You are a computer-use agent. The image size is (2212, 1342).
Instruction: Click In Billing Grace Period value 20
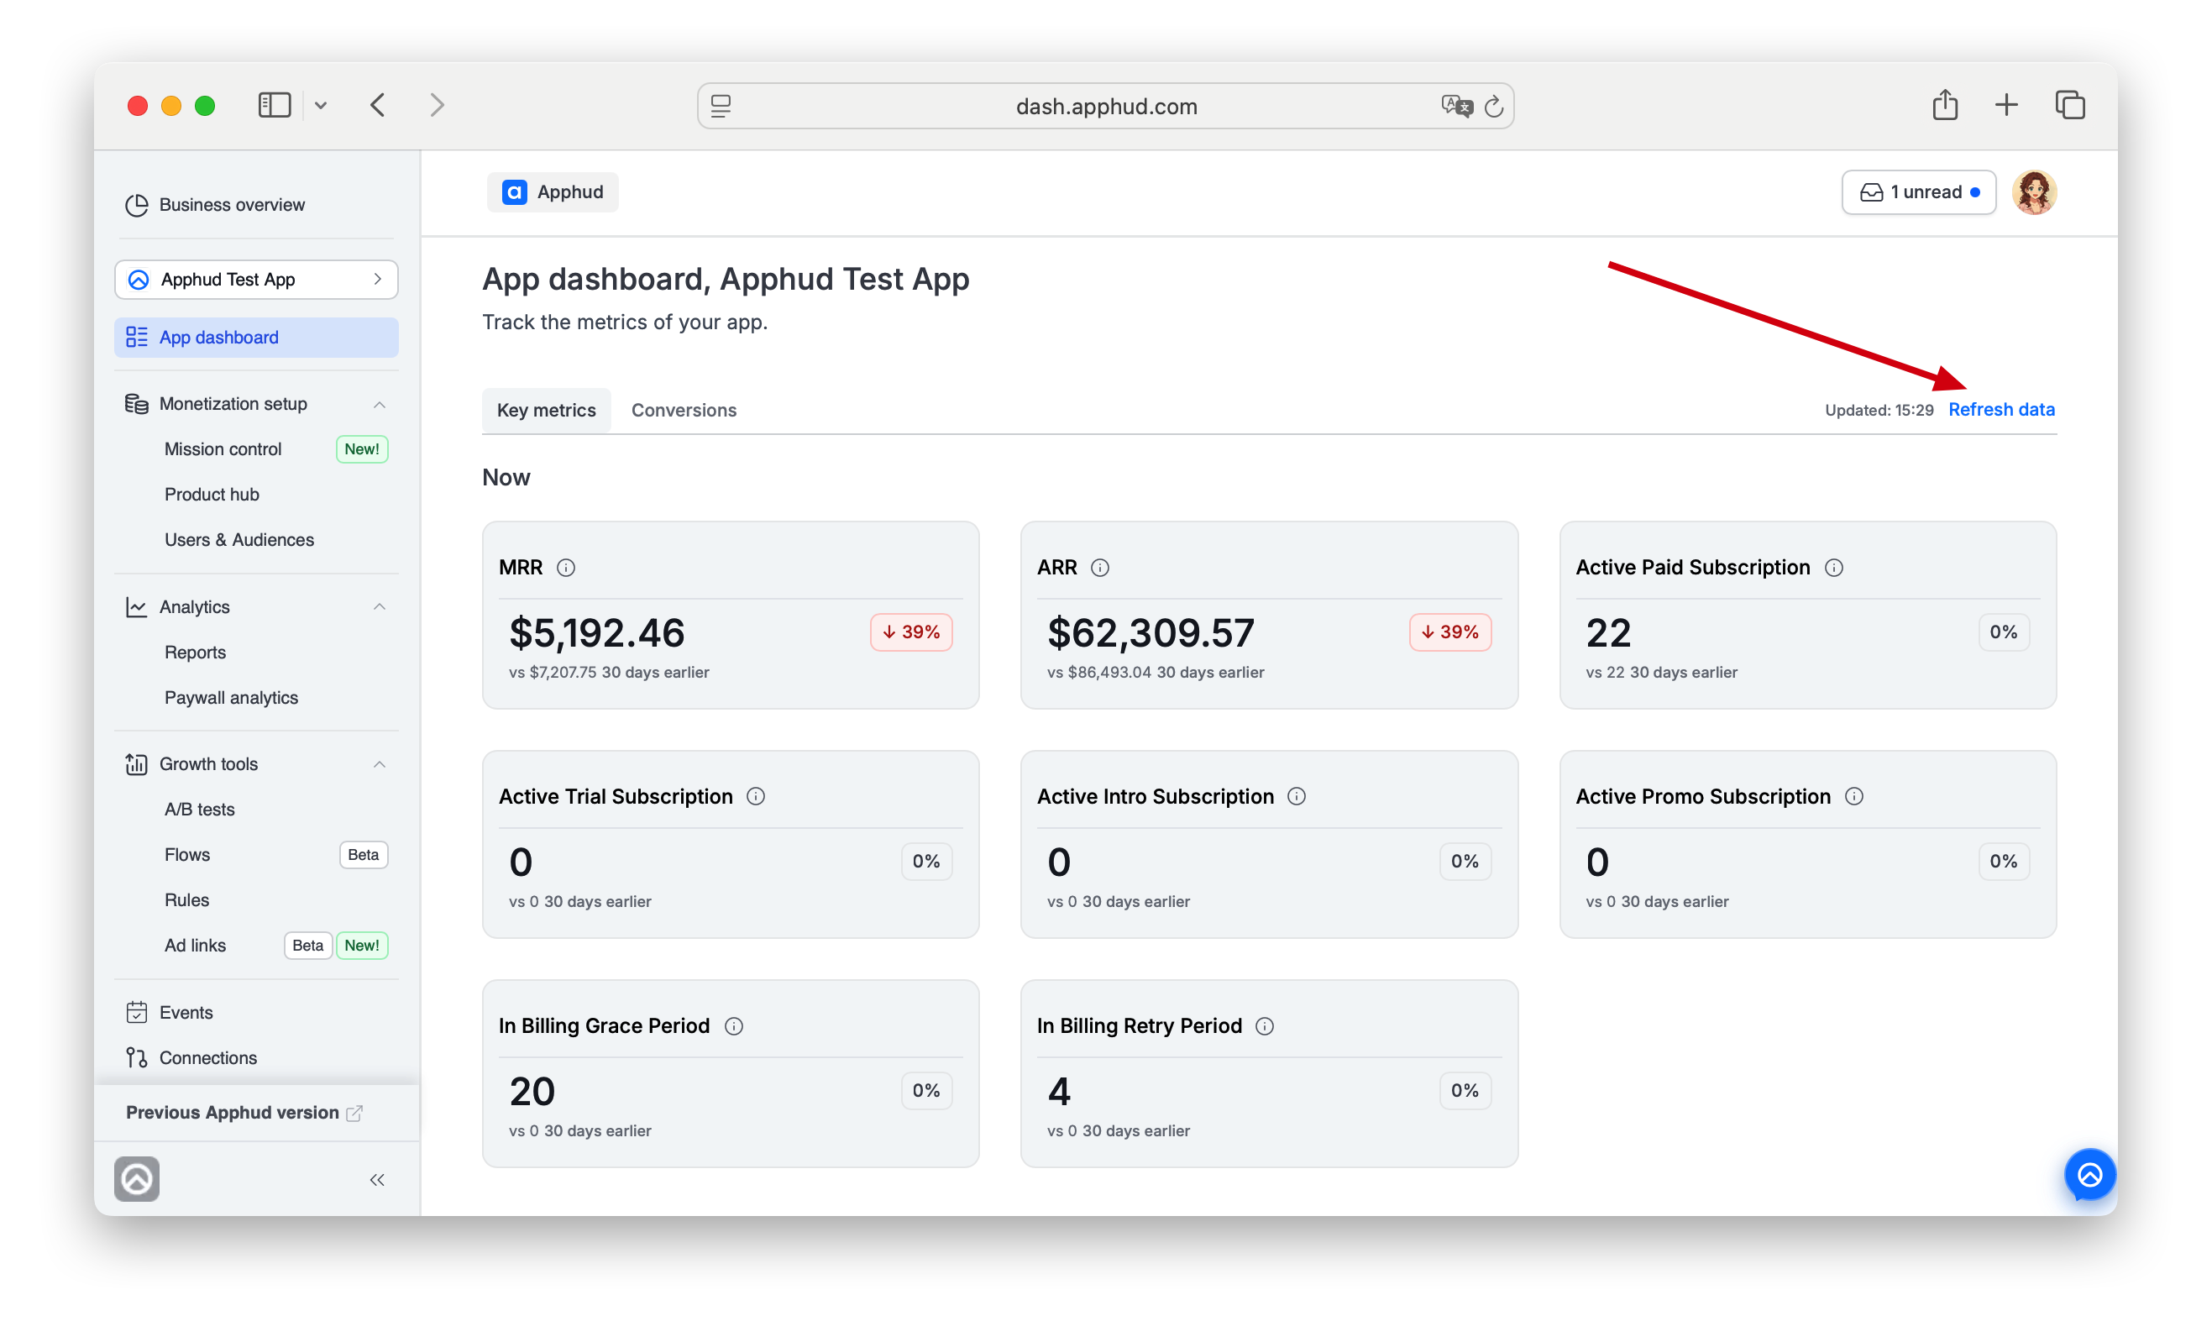pos(532,1092)
